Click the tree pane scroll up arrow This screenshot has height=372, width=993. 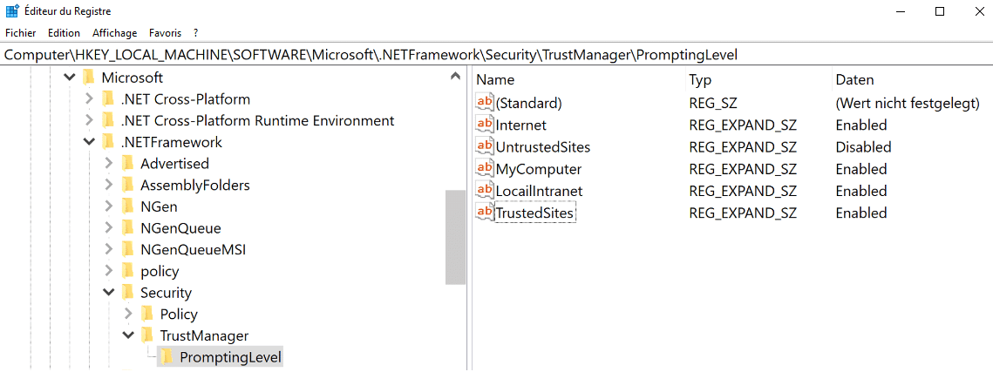click(455, 77)
